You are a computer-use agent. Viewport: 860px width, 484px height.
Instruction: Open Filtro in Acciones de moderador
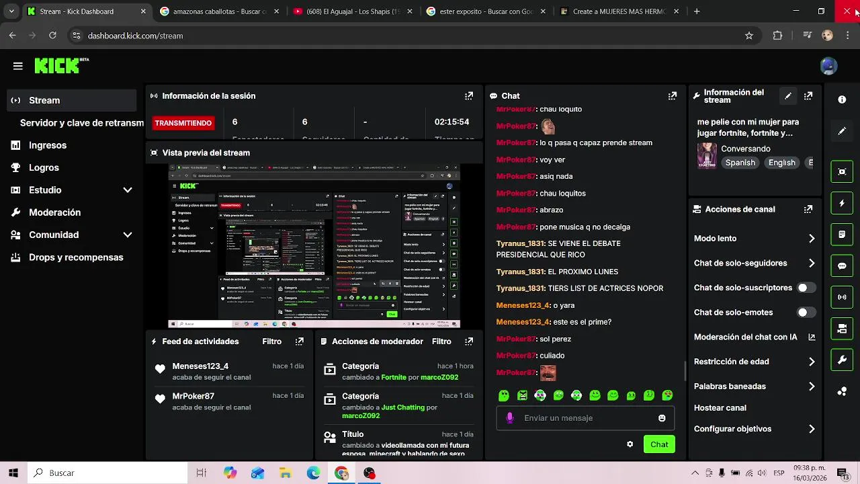point(441,341)
